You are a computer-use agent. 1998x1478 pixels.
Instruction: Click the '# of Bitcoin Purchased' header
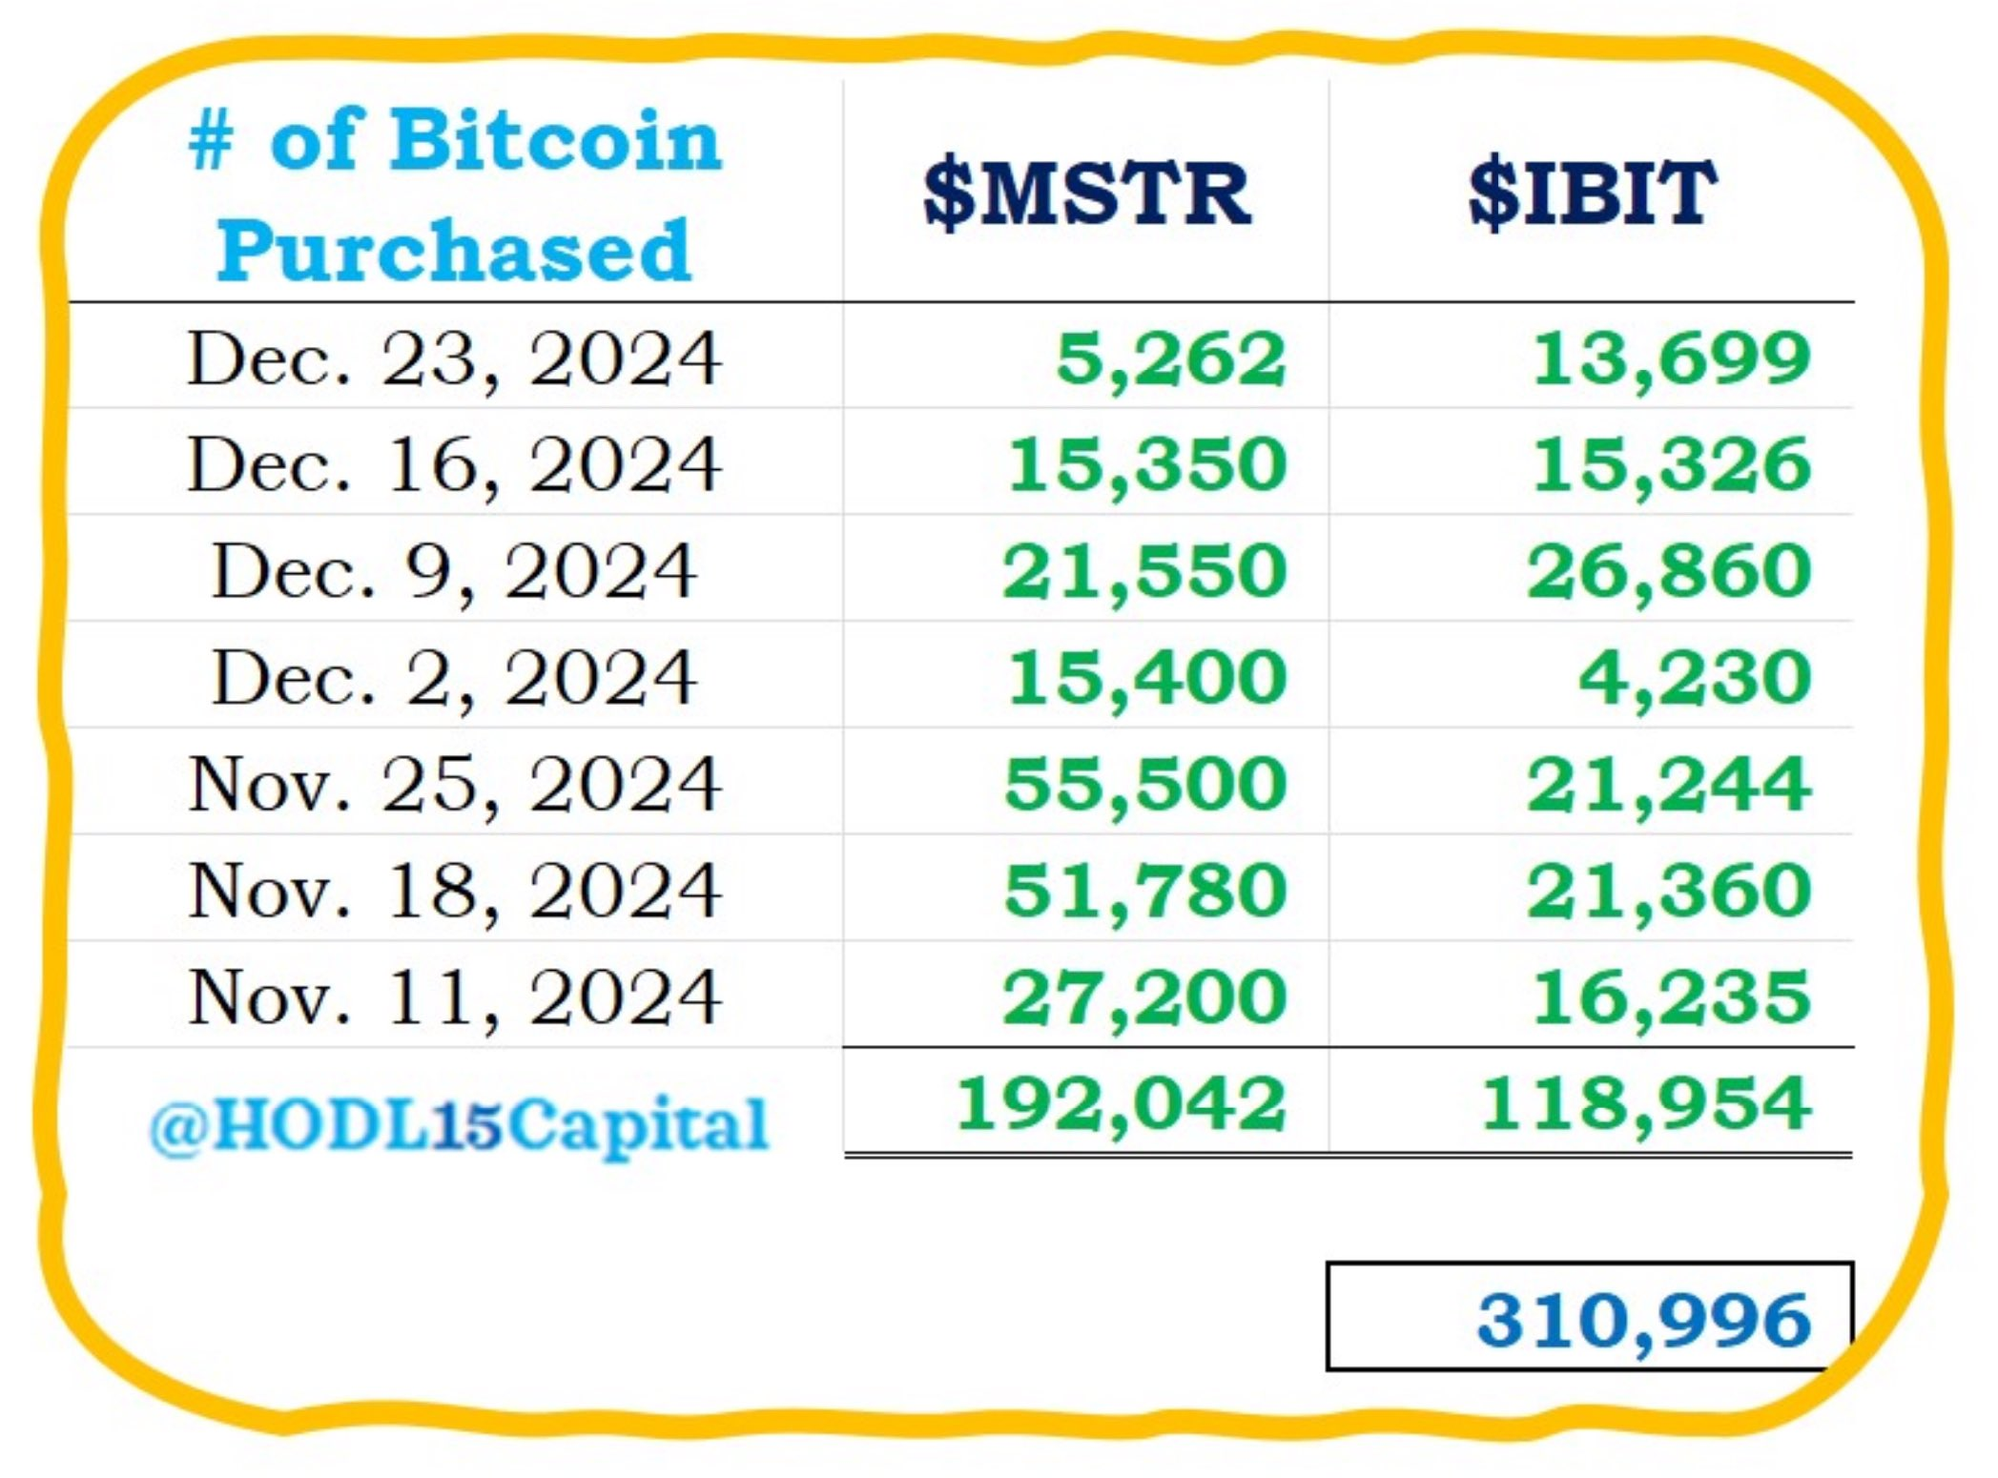[455, 193]
